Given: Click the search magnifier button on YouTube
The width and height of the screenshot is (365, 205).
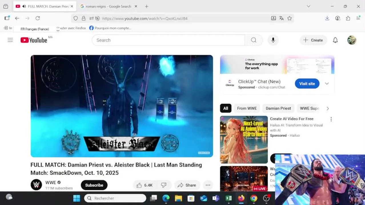Looking at the screenshot, I should [254, 40].
